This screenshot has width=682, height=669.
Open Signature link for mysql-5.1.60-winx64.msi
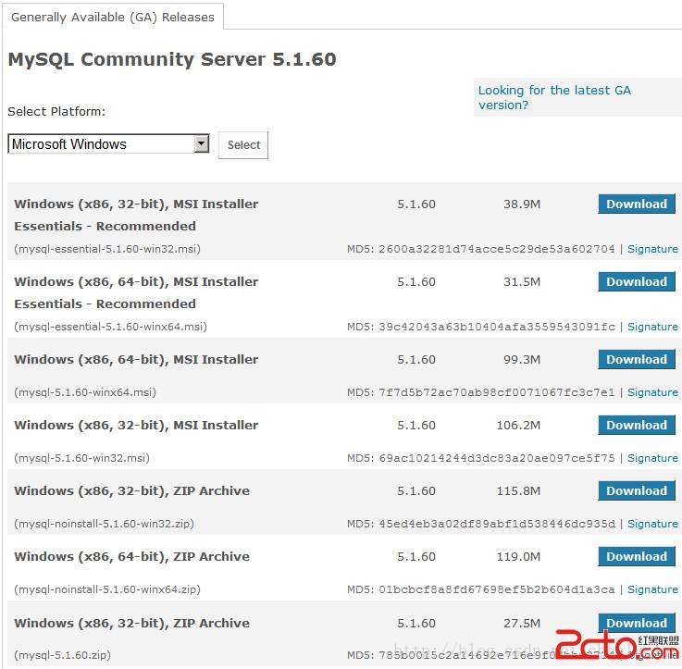[x=652, y=392]
